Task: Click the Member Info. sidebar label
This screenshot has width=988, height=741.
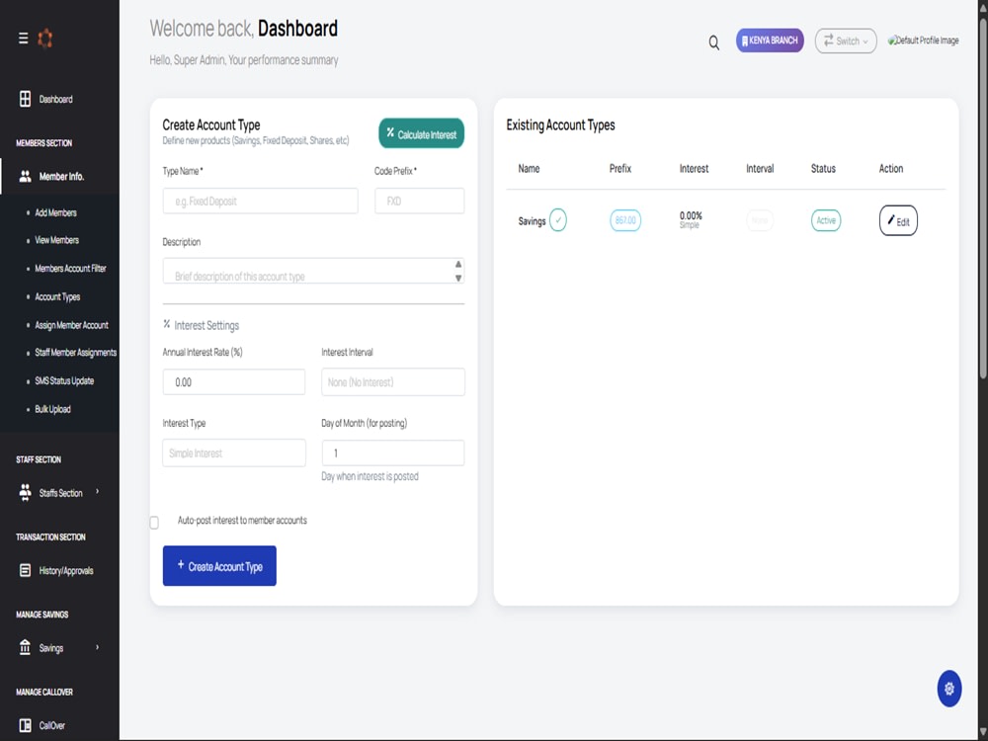Action: point(61,177)
